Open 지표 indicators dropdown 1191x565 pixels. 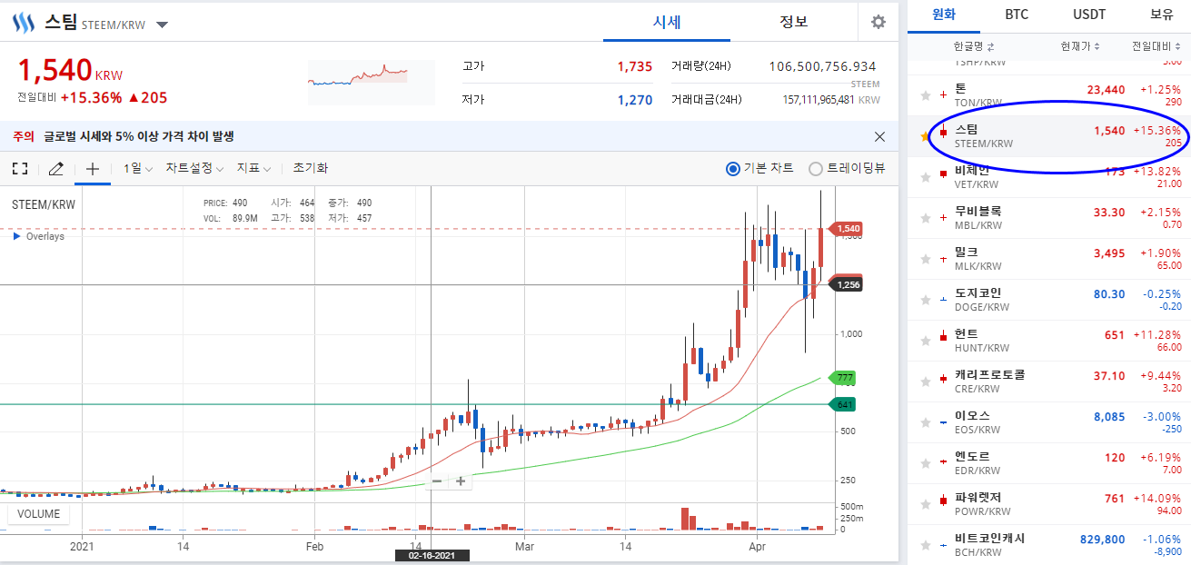pyautogui.click(x=253, y=168)
